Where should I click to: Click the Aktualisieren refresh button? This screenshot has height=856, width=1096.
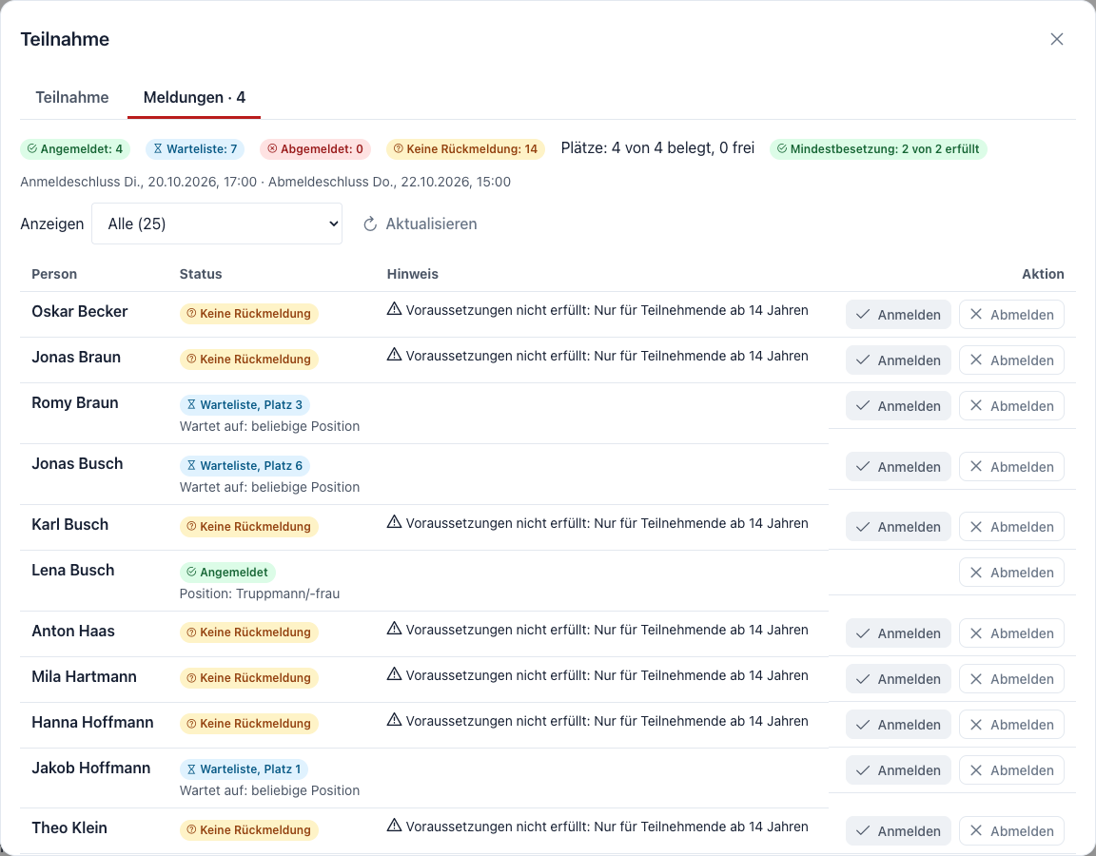coord(421,224)
